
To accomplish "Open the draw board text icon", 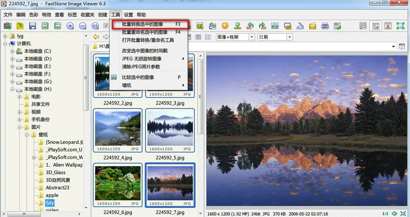I will [212, 26].
